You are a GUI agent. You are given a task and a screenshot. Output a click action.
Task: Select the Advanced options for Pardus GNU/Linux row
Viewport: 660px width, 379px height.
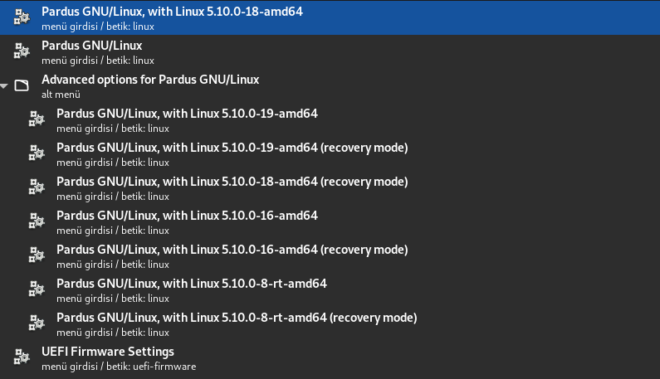tap(150, 80)
